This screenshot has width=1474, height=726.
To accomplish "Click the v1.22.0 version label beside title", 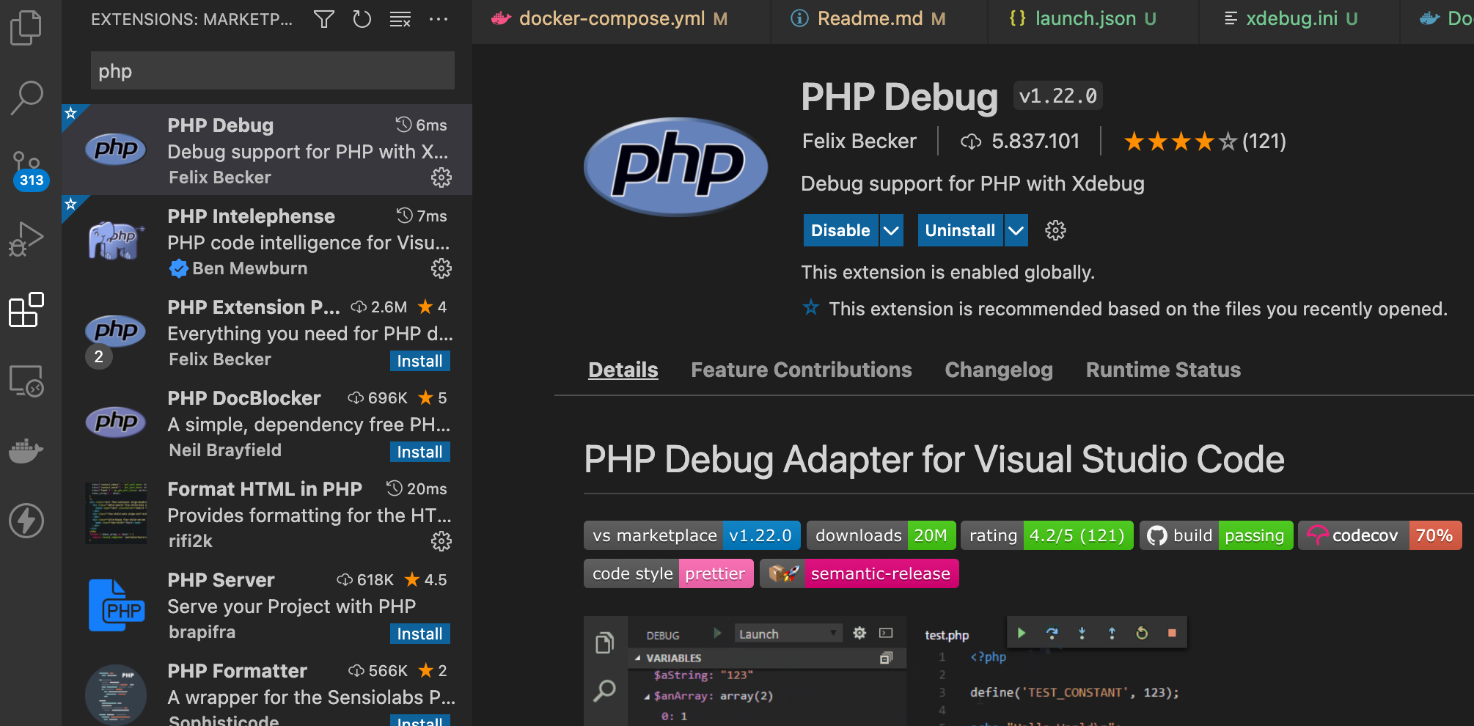I will click(1057, 96).
